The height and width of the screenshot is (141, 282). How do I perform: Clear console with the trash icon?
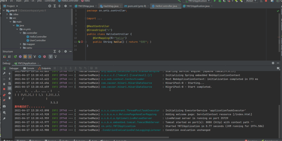pos(10,98)
